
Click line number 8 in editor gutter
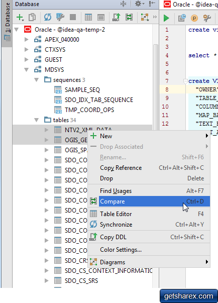pyautogui.click(x=167, y=89)
